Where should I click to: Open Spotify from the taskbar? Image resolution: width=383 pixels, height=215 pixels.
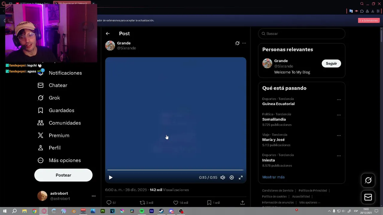click(142, 211)
